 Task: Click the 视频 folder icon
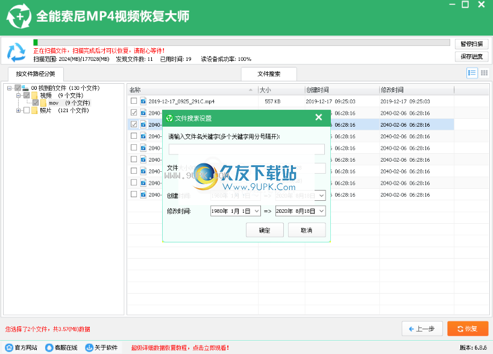[34, 95]
